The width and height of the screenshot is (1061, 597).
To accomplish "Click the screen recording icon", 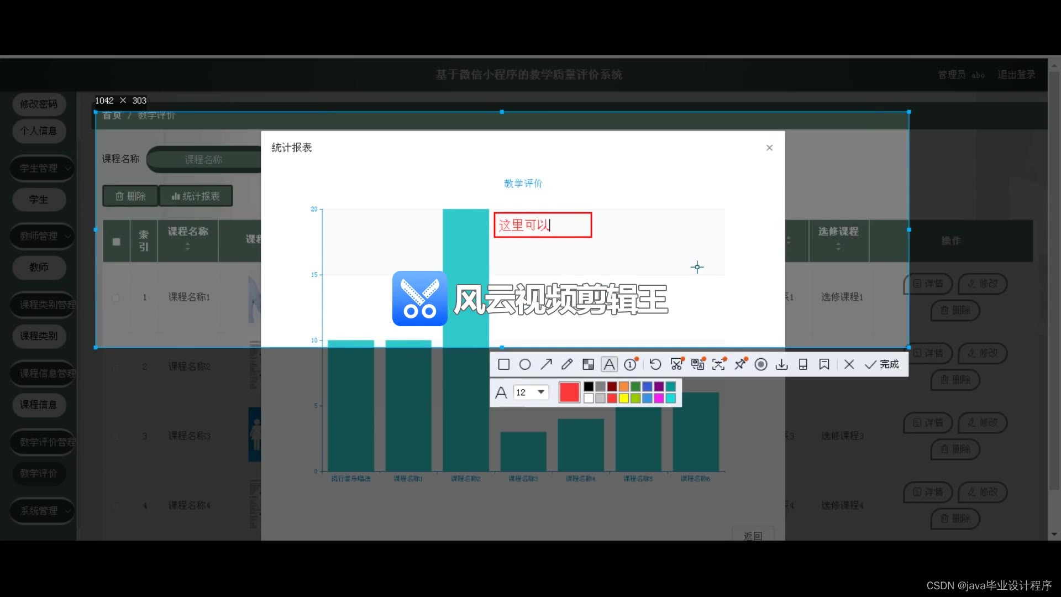I will [x=761, y=364].
